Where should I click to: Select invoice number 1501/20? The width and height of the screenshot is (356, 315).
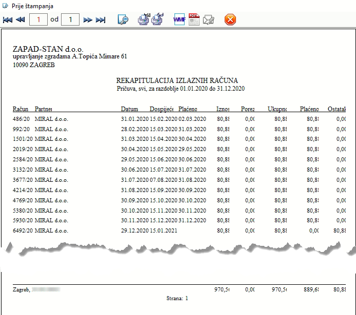[23, 139]
